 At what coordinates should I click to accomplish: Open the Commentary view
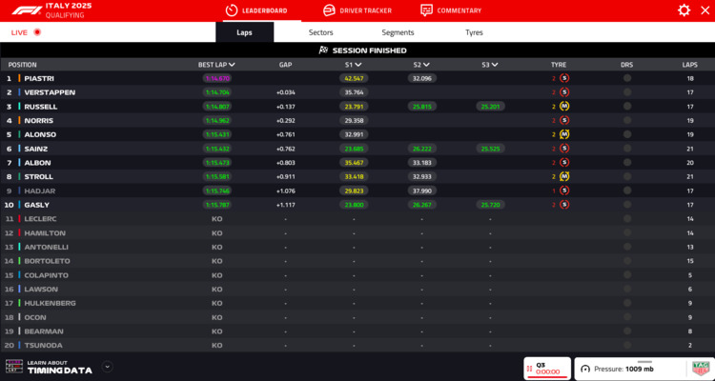point(451,10)
